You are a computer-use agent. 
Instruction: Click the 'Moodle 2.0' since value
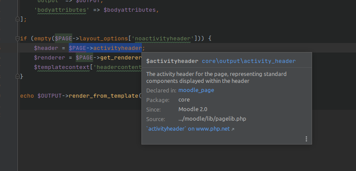click(x=193, y=109)
